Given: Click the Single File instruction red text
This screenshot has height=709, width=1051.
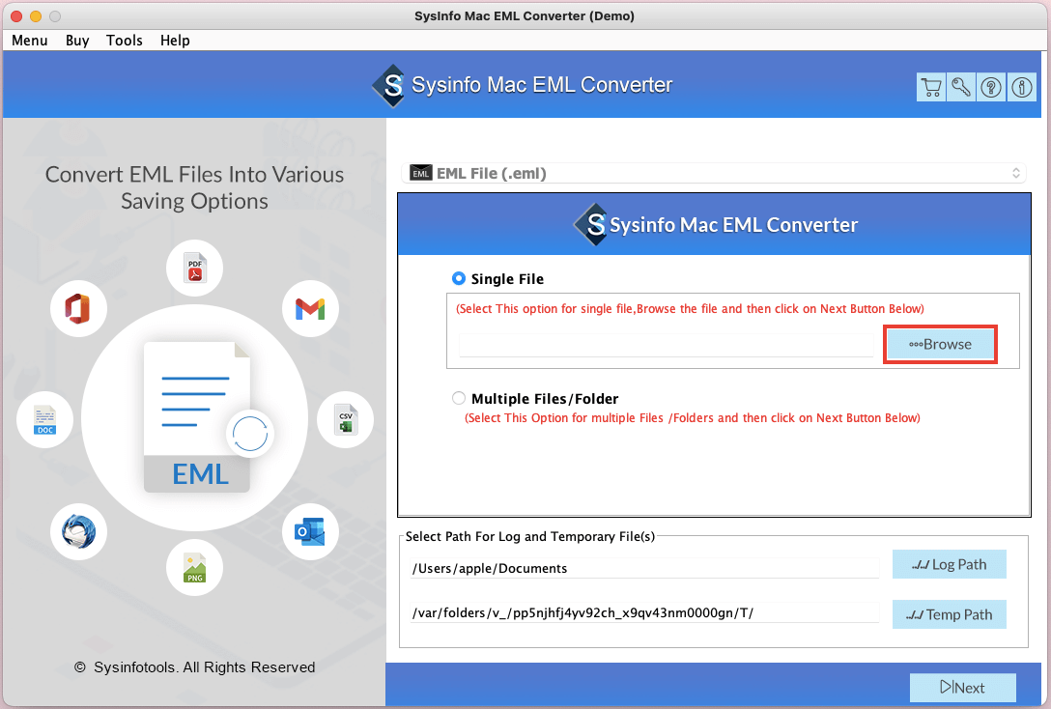Looking at the screenshot, I should (x=690, y=309).
